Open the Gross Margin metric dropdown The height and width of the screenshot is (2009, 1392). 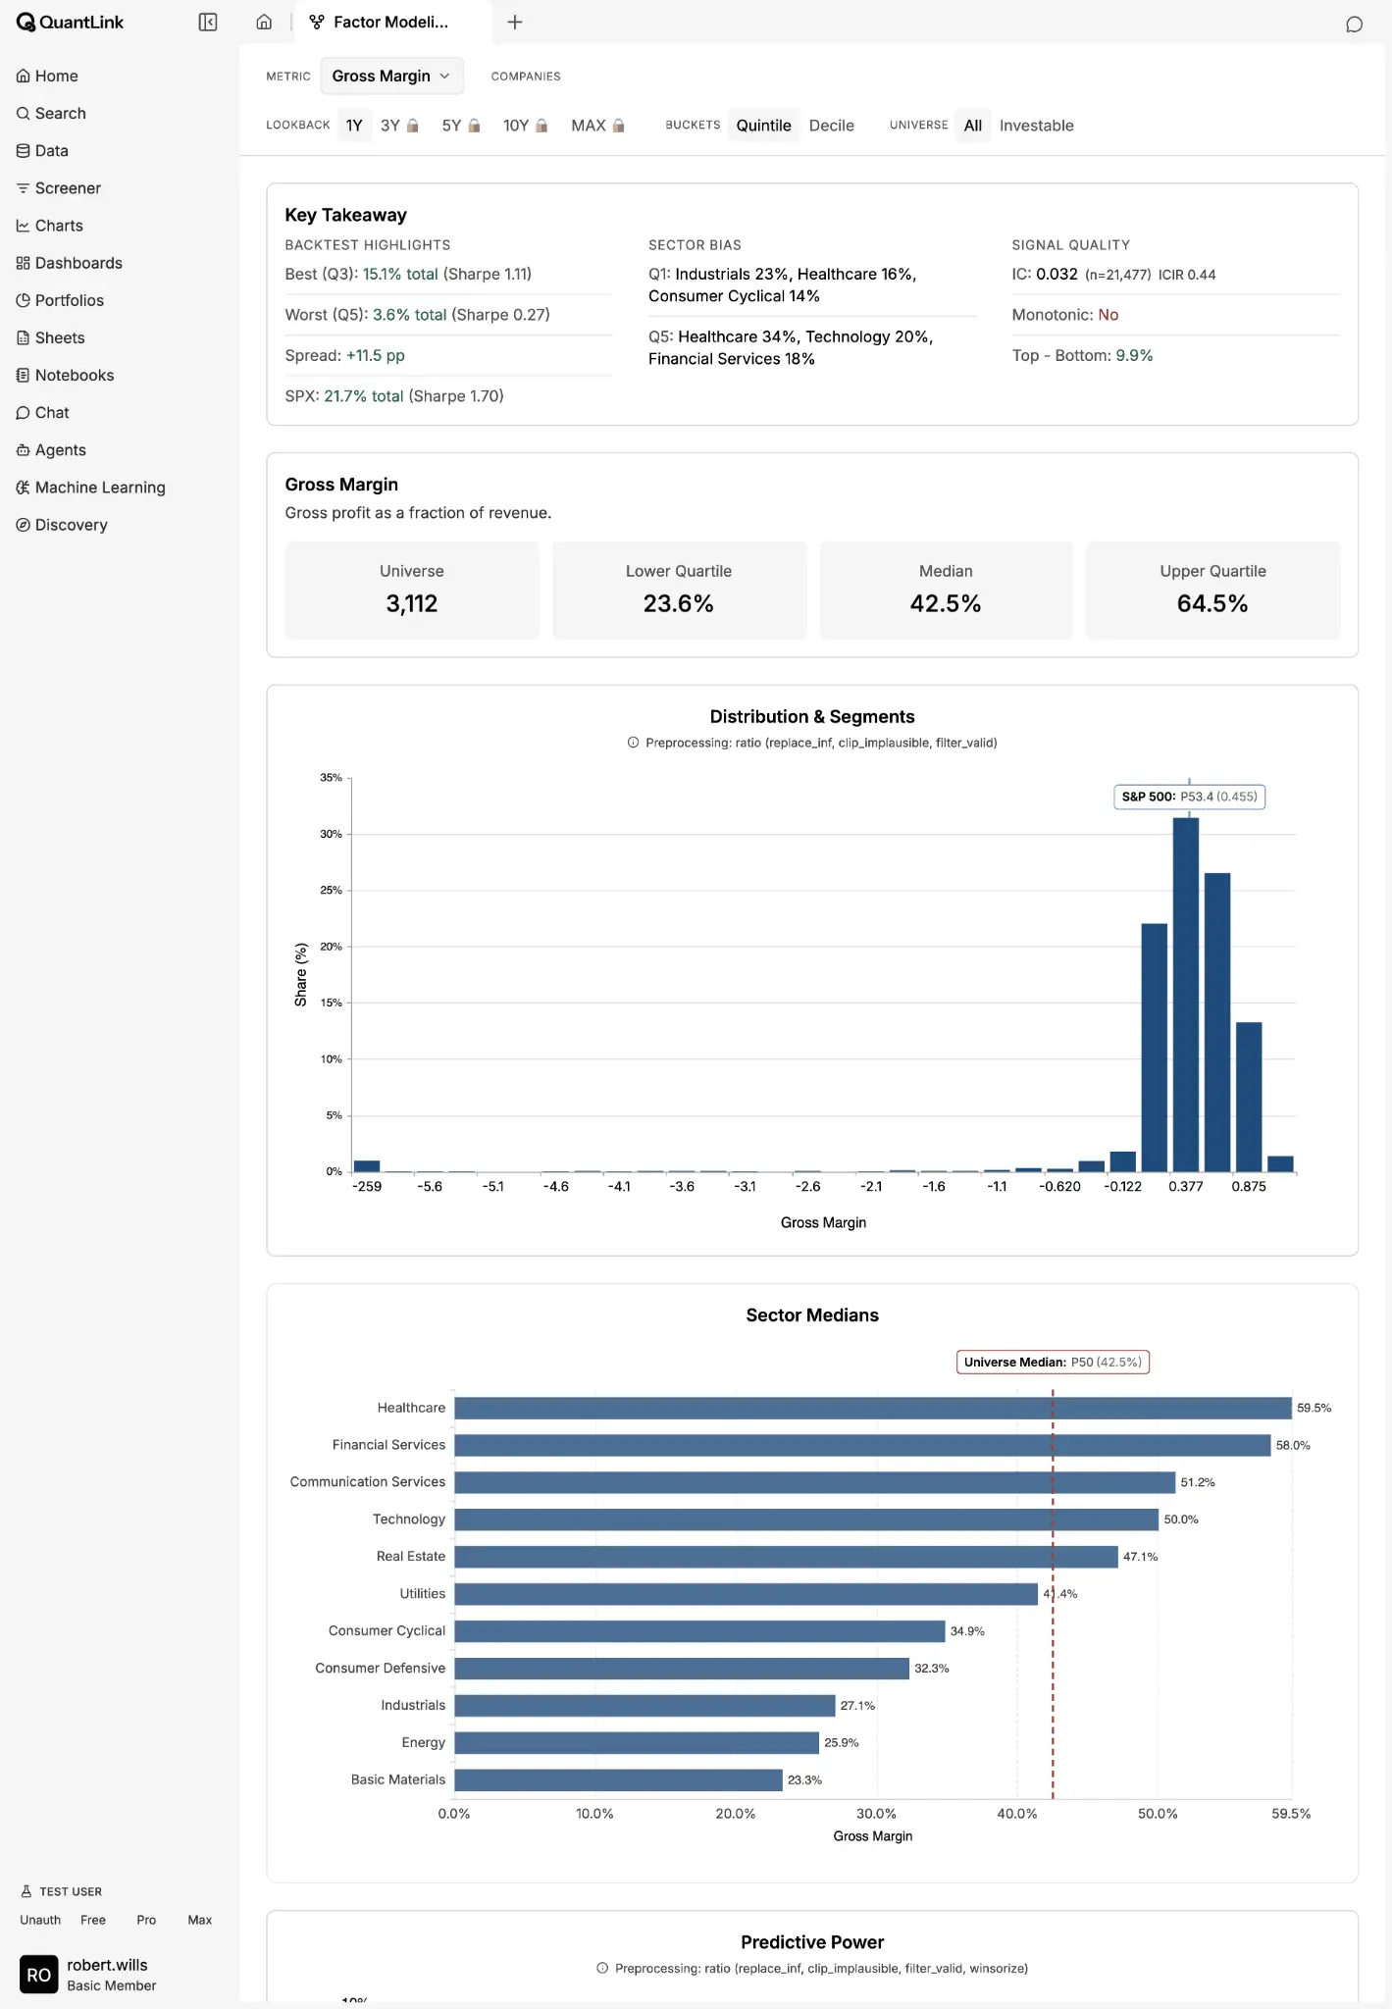click(391, 76)
